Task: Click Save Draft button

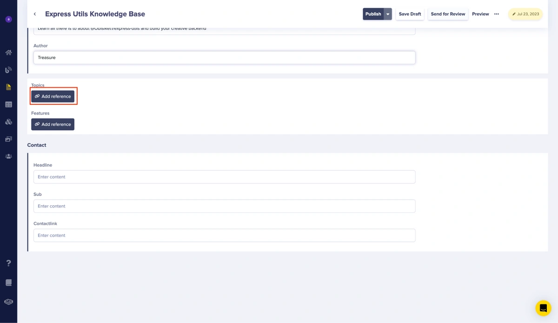Action: pyautogui.click(x=410, y=14)
